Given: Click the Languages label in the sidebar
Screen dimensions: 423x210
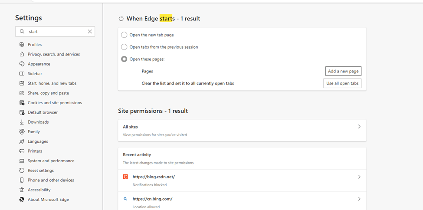Looking at the screenshot, I should [x=38, y=141].
